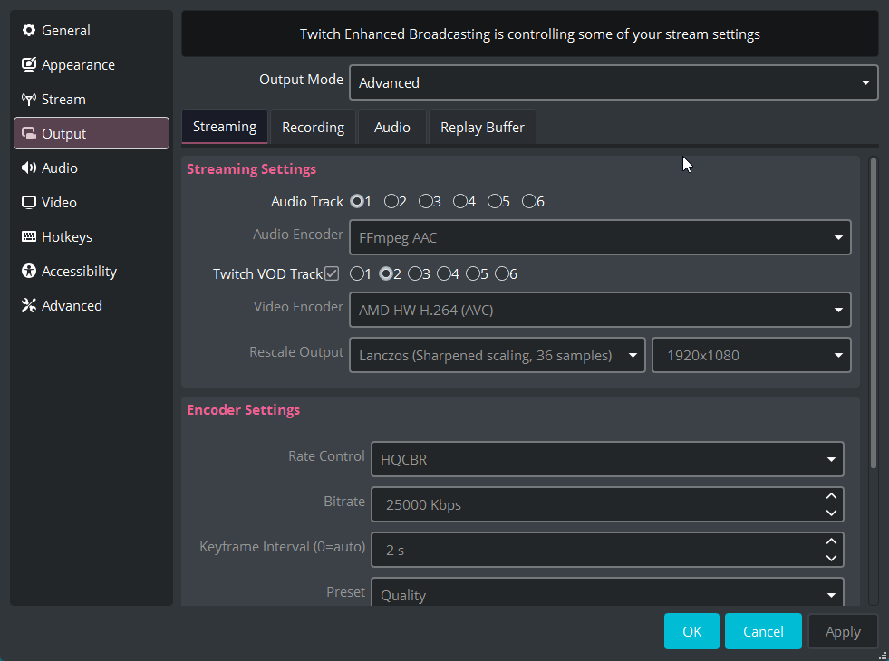Open Rescale Output filter dropdown

[498, 355]
